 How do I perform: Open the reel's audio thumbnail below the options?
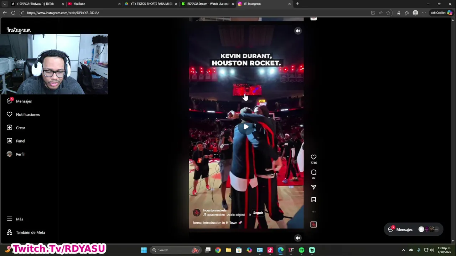coord(313,224)
